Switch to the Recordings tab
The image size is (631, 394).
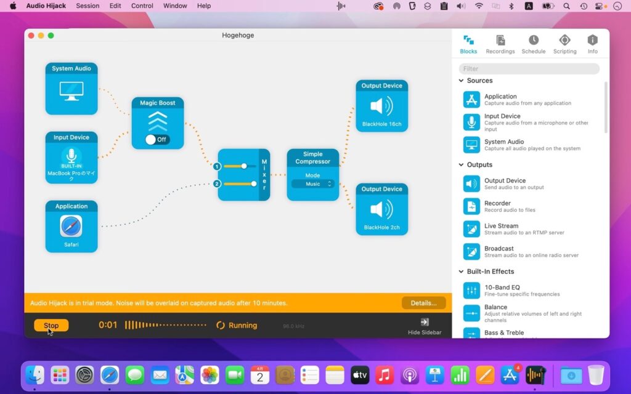pos(500,44)
